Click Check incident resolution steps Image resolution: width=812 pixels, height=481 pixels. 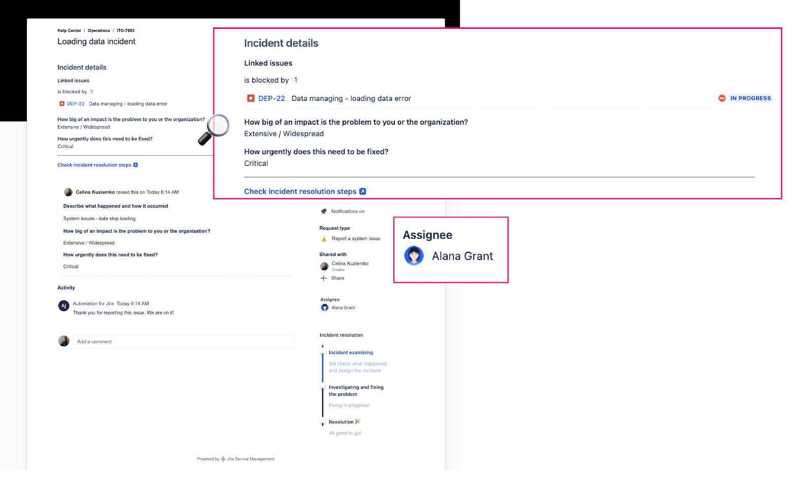(300, 191)
